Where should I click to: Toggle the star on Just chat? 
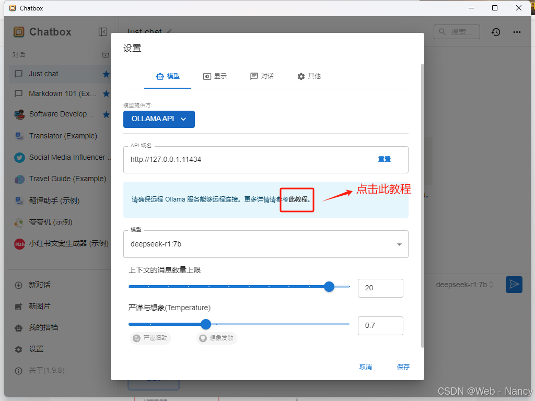(x=106, y=74)
